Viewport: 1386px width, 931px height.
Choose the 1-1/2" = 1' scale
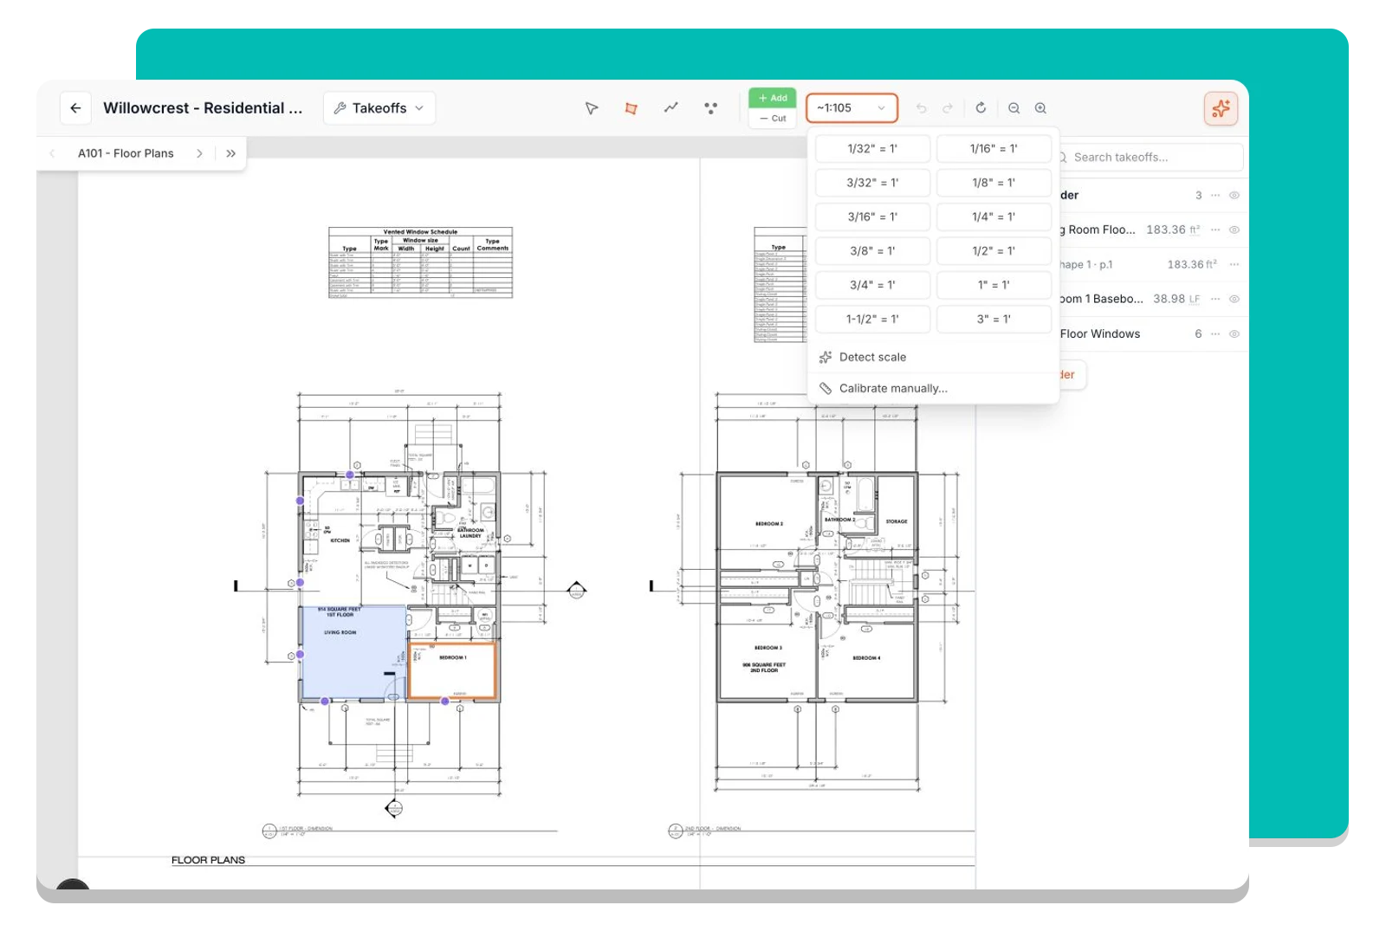[x=872, y=319]
